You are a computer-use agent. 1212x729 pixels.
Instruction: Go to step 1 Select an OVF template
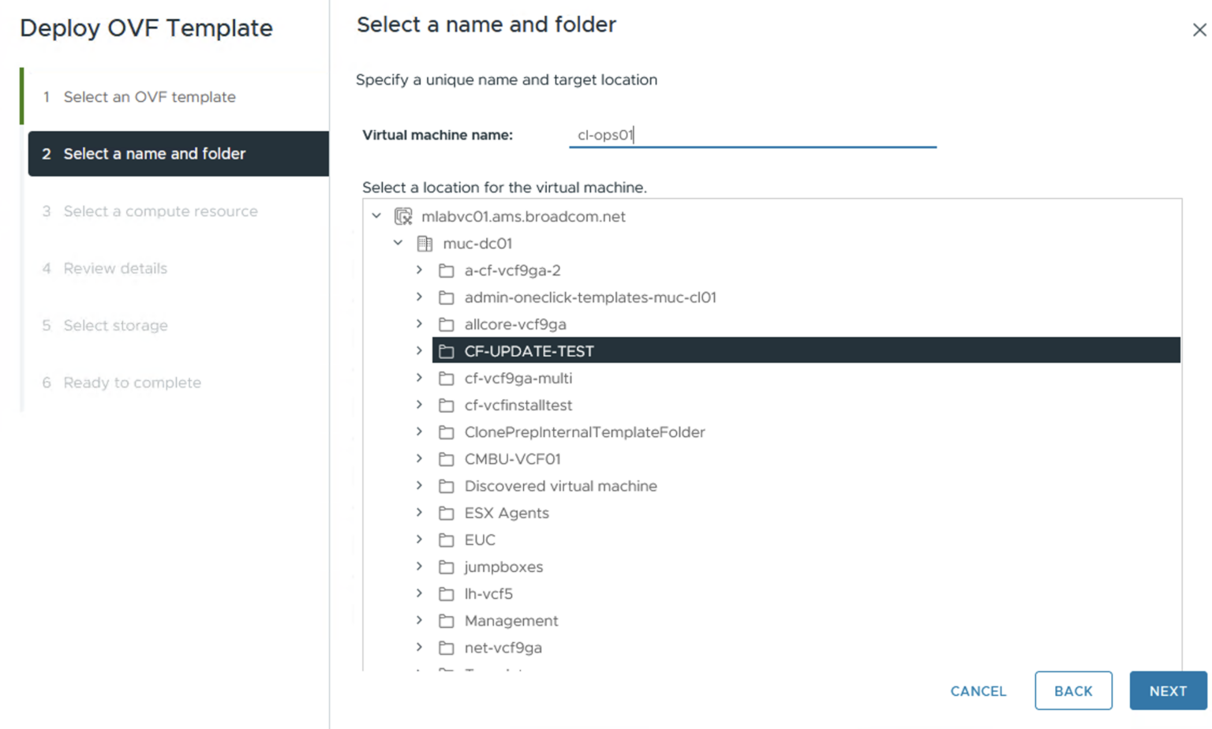149,97
